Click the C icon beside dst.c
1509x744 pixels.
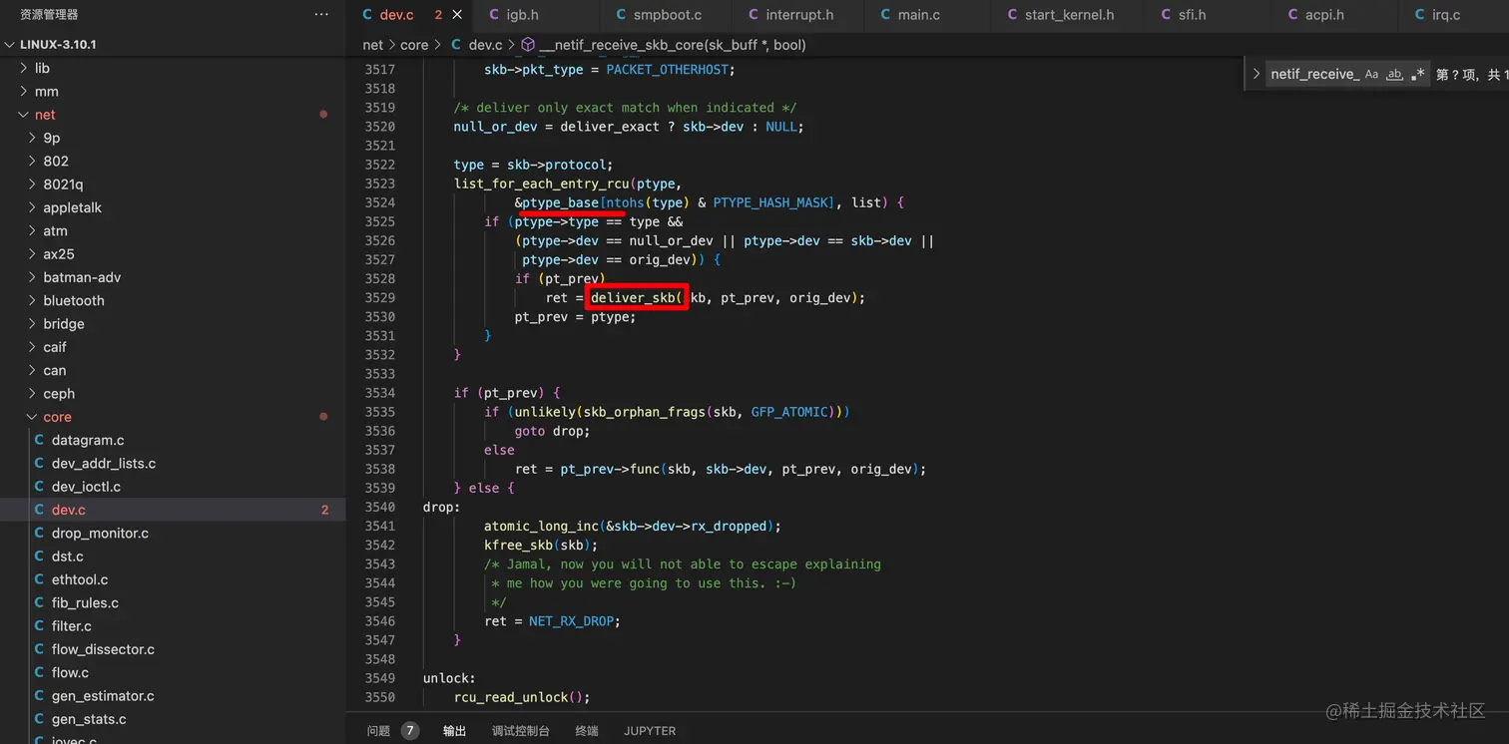[x=39, y=557]
